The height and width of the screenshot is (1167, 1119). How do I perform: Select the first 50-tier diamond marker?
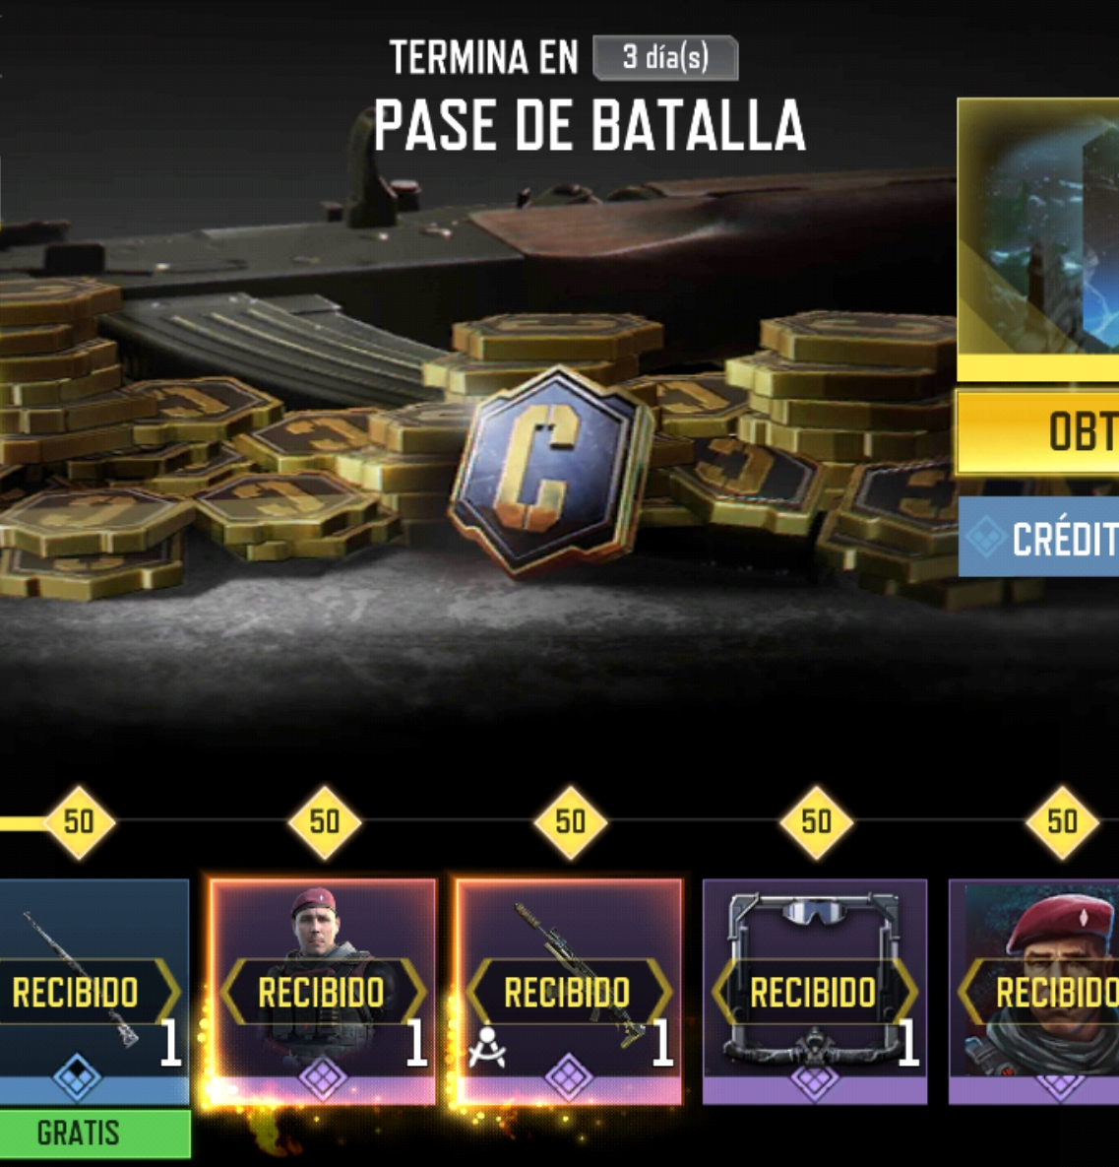pos(79,822)
